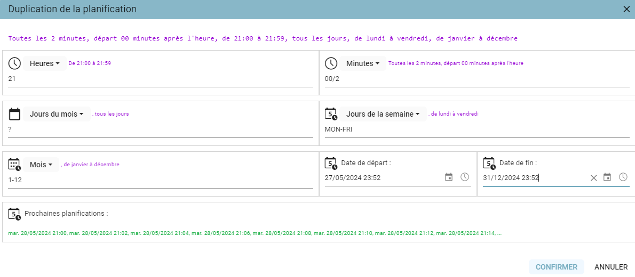
Task: Confirm the schedule with CONFIRMER
Action: (x=557, y=267)
